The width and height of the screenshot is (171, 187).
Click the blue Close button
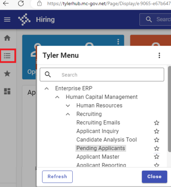(154, 177)
